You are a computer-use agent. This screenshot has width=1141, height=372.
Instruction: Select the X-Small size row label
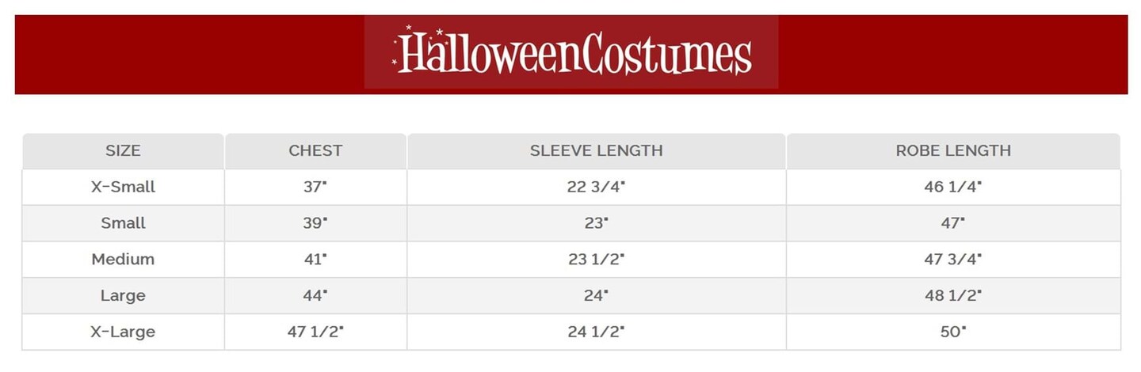(123, 187)
